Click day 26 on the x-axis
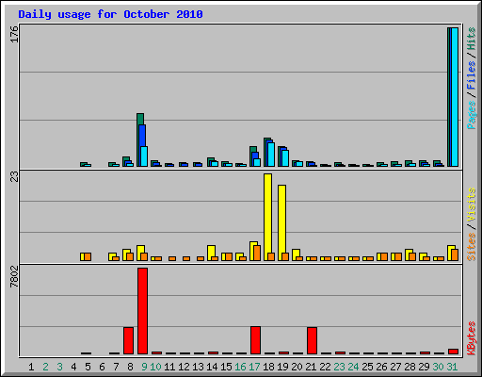The width and height of the screenshot is (482, 377). coord(381,367)
